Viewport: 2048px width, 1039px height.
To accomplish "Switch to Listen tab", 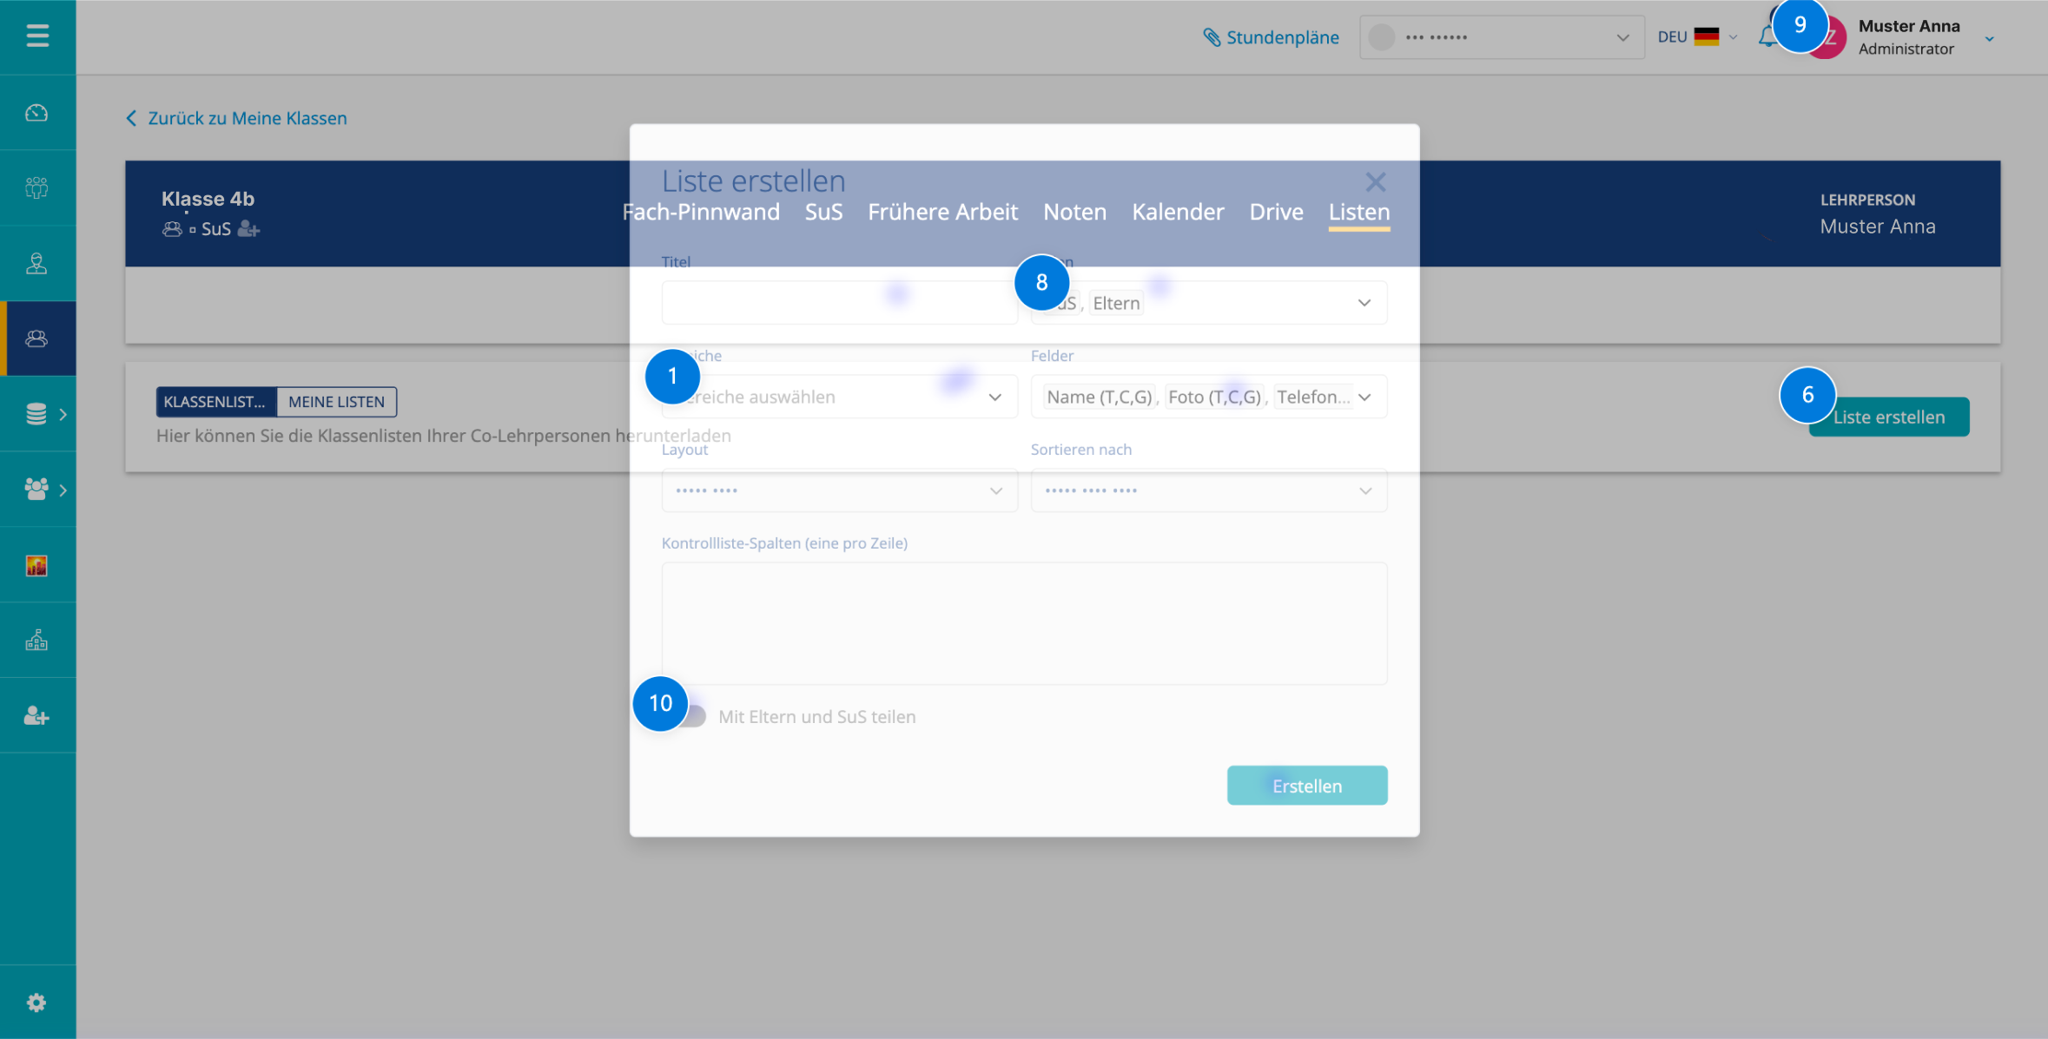I will 1359,212.
